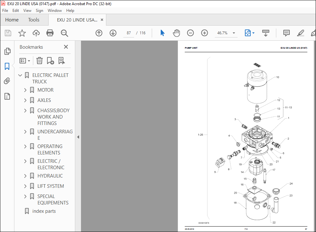
Task: Expand the HYDRAULIC bookmark
Action: click(x=25, y=176)
